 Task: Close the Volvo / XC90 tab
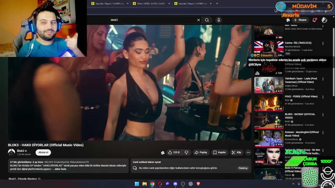tap(169, 4)
